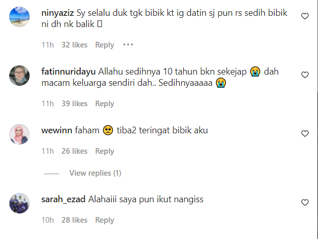The width and height of the screenshot is (318, 239).
Task: Like ninyaziz's comment with heart icon
Action: coord(305,16)
